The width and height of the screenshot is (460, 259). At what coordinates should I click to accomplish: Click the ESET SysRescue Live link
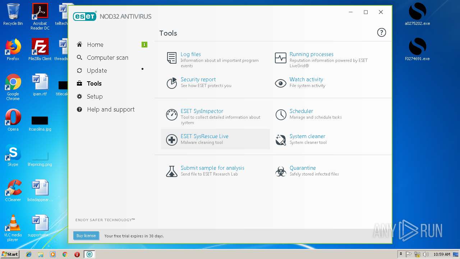click(204, 136)
